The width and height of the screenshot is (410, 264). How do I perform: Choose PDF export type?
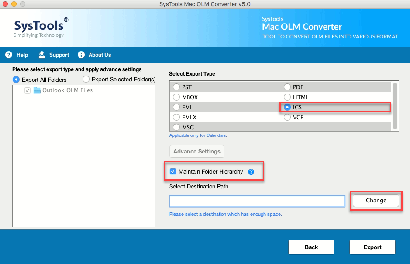(287, 87)
